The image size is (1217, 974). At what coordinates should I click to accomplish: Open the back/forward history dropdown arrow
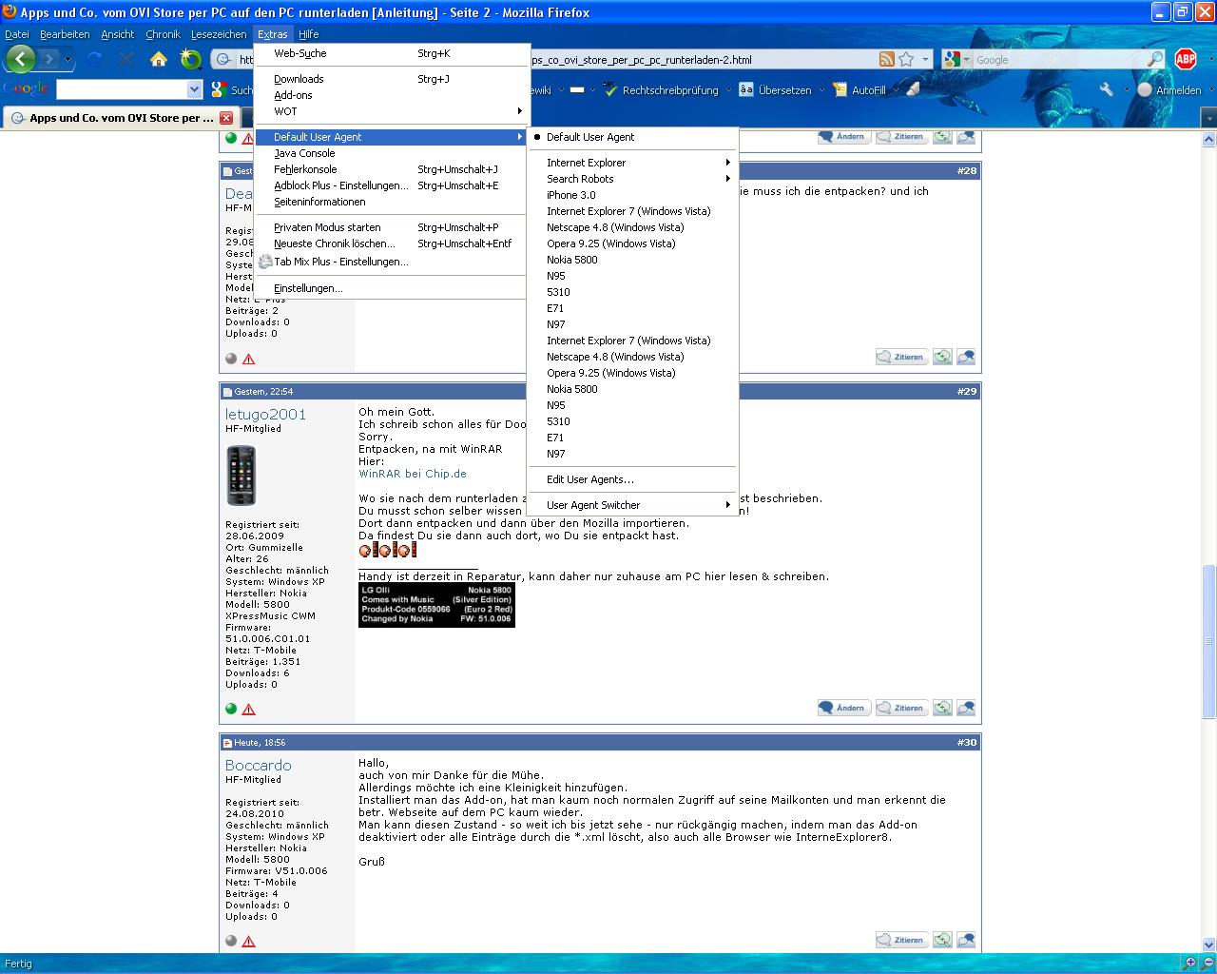[68, 59]
